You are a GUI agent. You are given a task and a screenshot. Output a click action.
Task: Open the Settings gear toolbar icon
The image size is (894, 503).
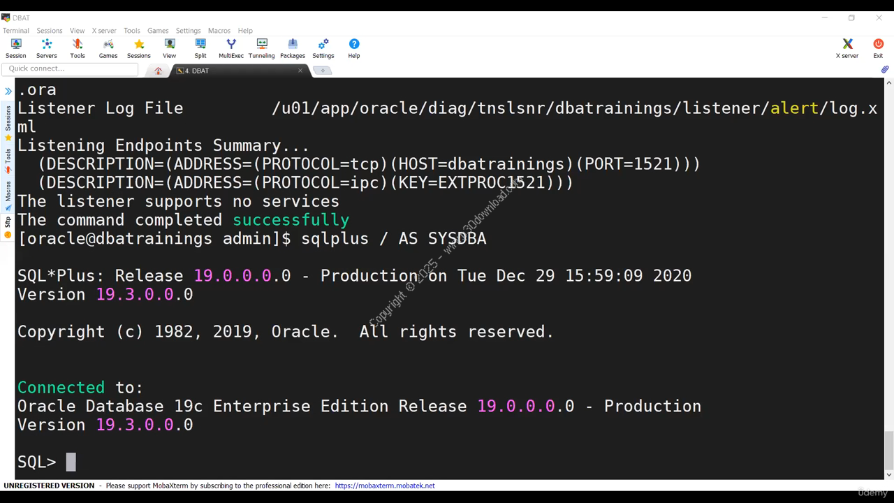coord(323,49)
